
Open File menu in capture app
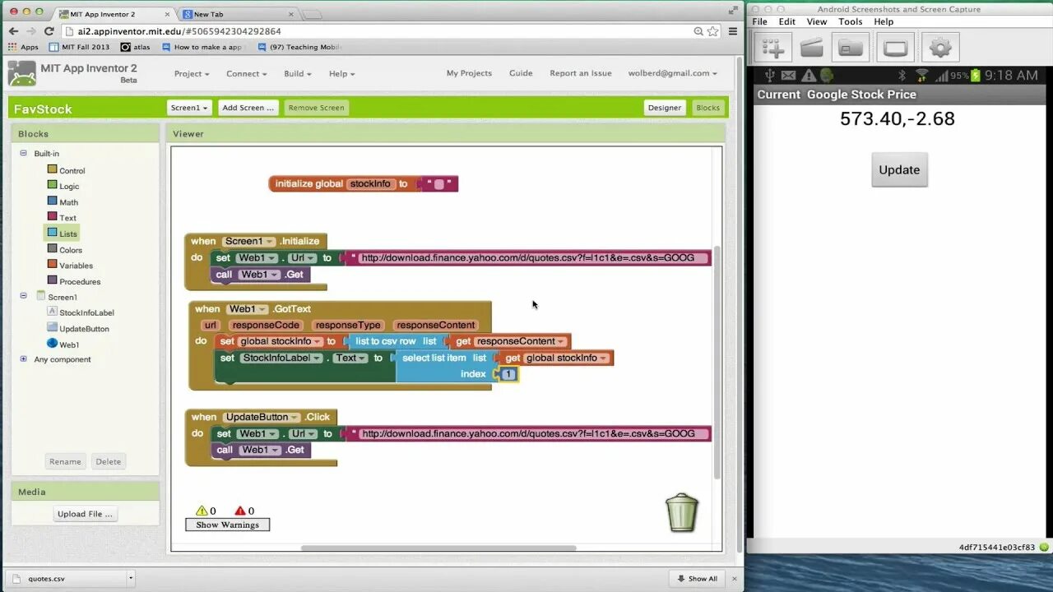coord(759,21)
